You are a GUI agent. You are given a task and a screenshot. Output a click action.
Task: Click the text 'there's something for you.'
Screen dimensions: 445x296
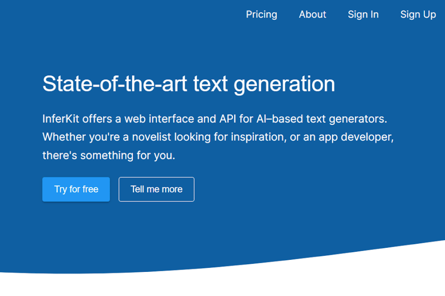109,155
